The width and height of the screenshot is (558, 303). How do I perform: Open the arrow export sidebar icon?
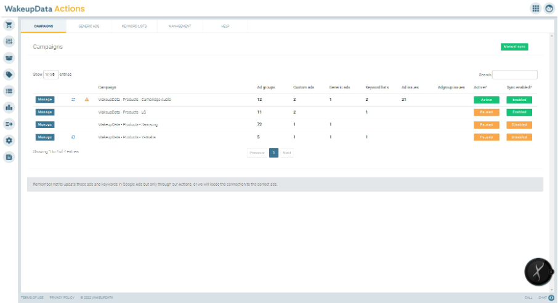(x=9, y=124)
